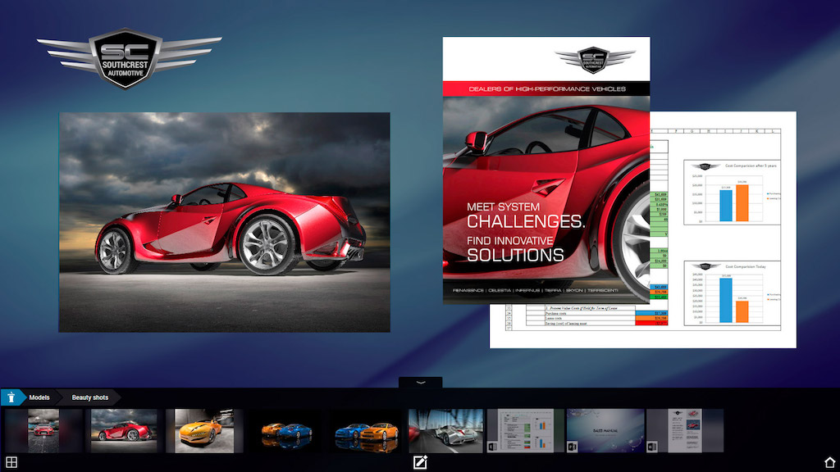840x472 pixels.
Task: Select the red sports car thumbnail
Action: pos(123,431)
